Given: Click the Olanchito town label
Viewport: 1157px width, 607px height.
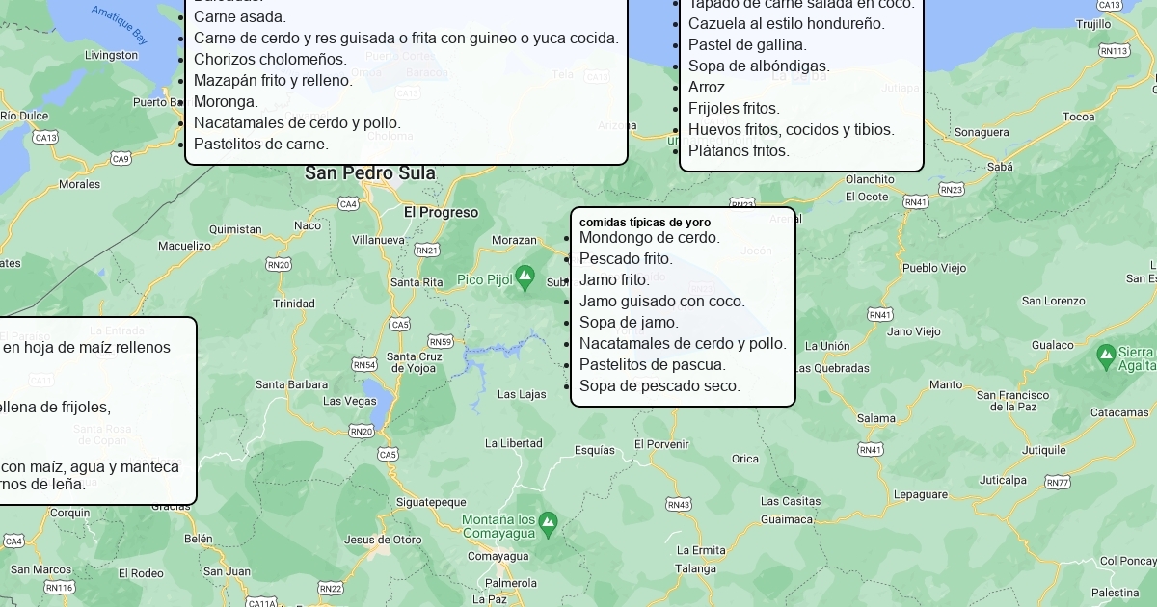Looking at the screenshot, I should point(870,179).
